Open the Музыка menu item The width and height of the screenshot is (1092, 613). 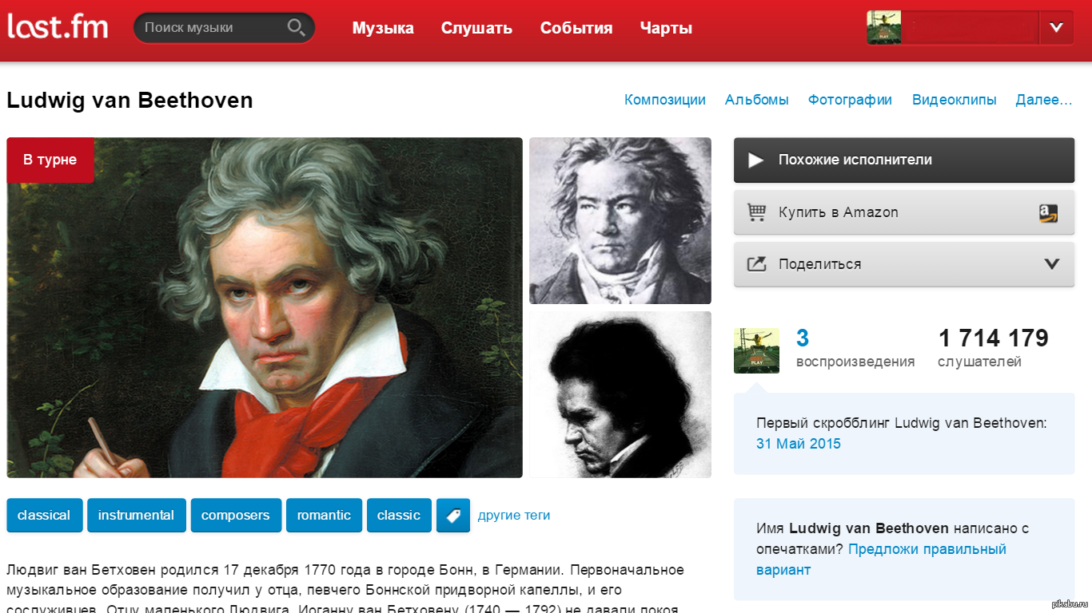[383, 28]
